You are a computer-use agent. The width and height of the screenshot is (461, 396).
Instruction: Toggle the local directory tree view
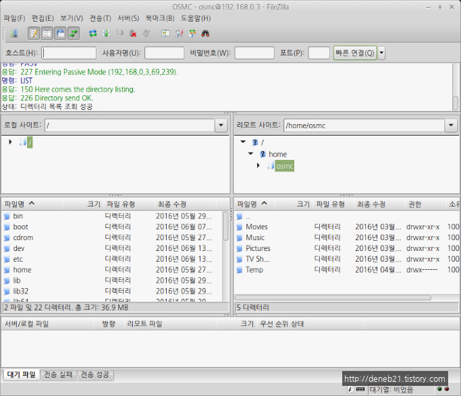[x=47, y=33]
